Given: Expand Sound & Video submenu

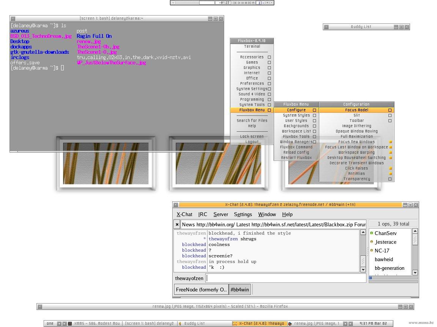Looking at the screenshot, I should 252,94.
